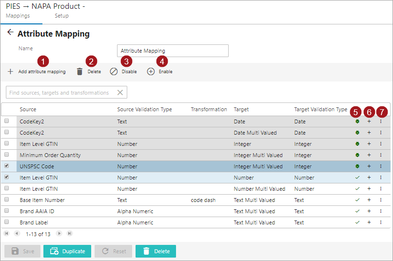This screenshot has width=393, height=261.
Task: Clear the search field with X icon
Action: 120,93
